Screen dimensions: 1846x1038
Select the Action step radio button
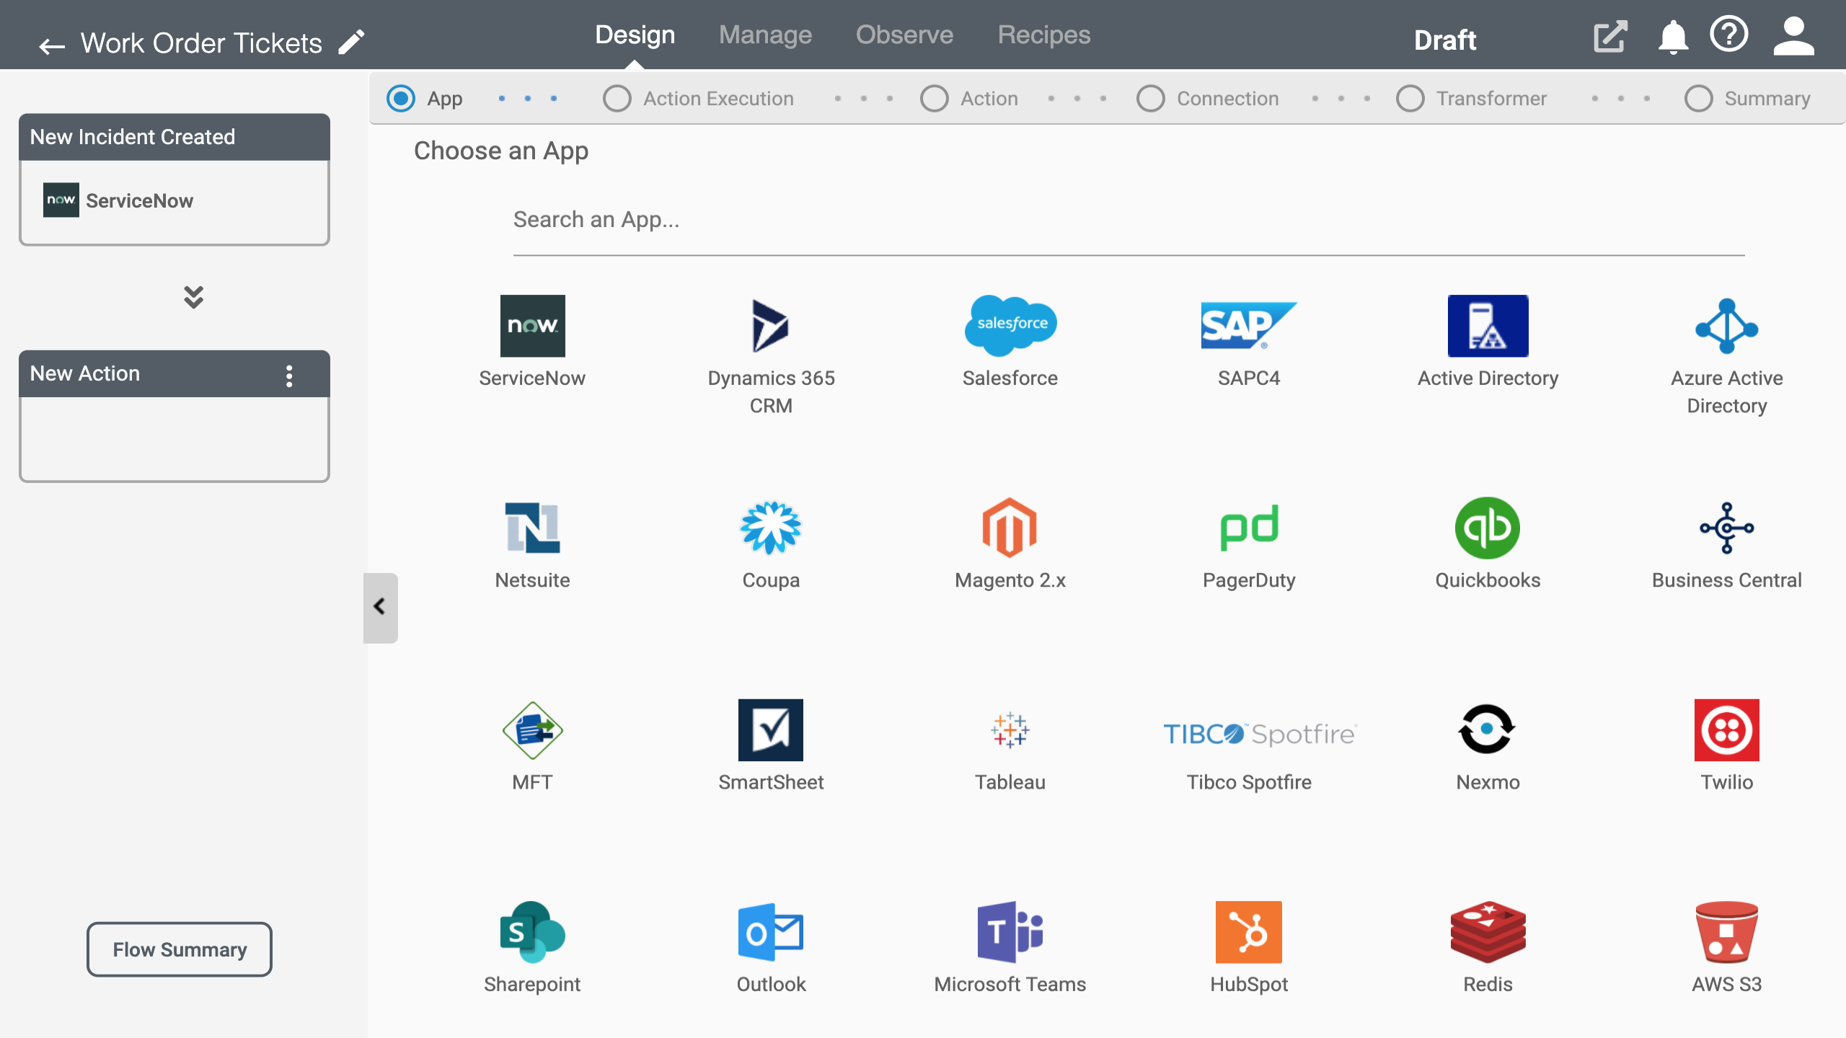click(935, 99)
